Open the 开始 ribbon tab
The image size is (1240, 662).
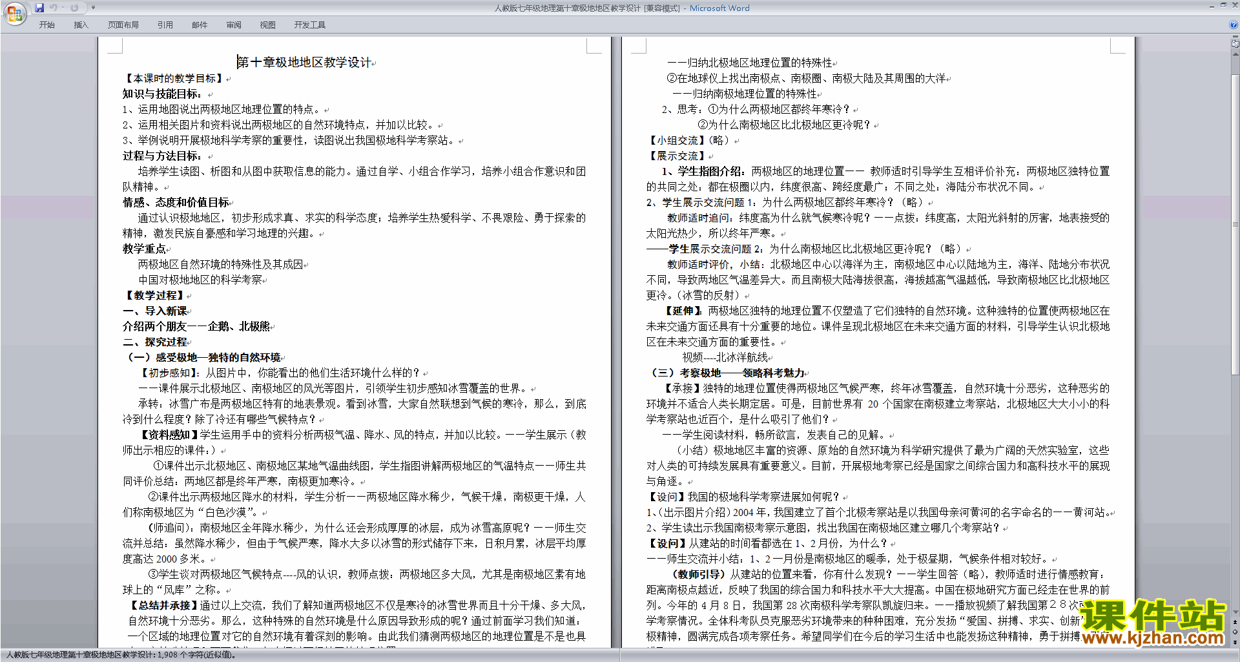[47, 25]
